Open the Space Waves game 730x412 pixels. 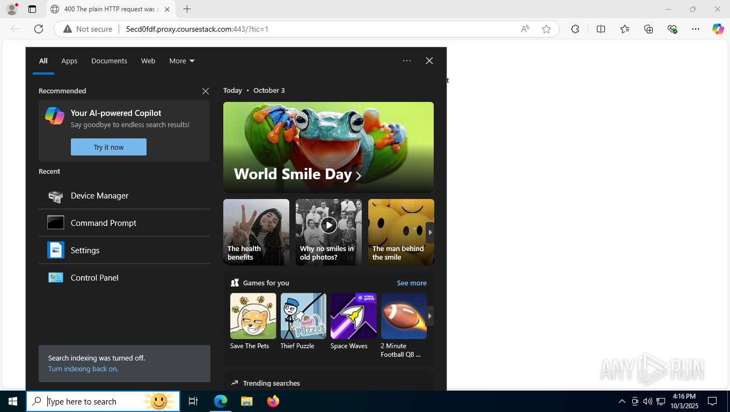pyautogui.click(x=353, y=321)
